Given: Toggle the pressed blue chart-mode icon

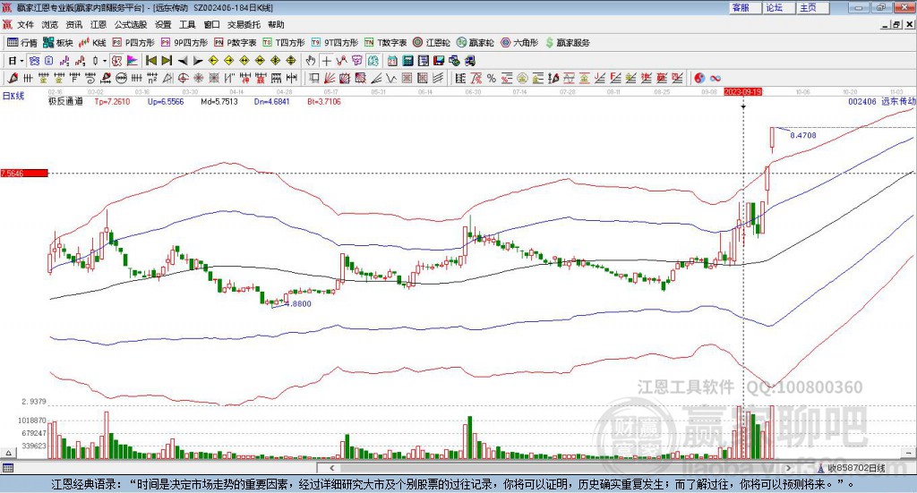Looking at the screenshot, I should (35, 61).
